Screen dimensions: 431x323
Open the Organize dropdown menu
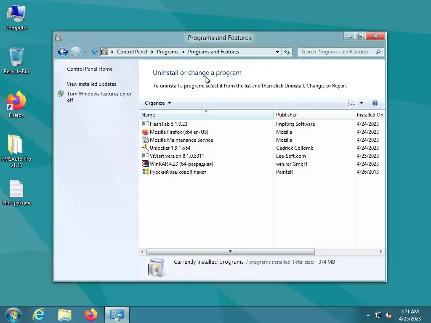[158, 103]
